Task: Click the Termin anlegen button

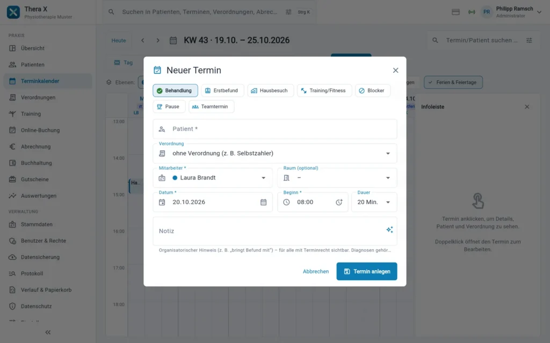Action: [x=366, y=271]
